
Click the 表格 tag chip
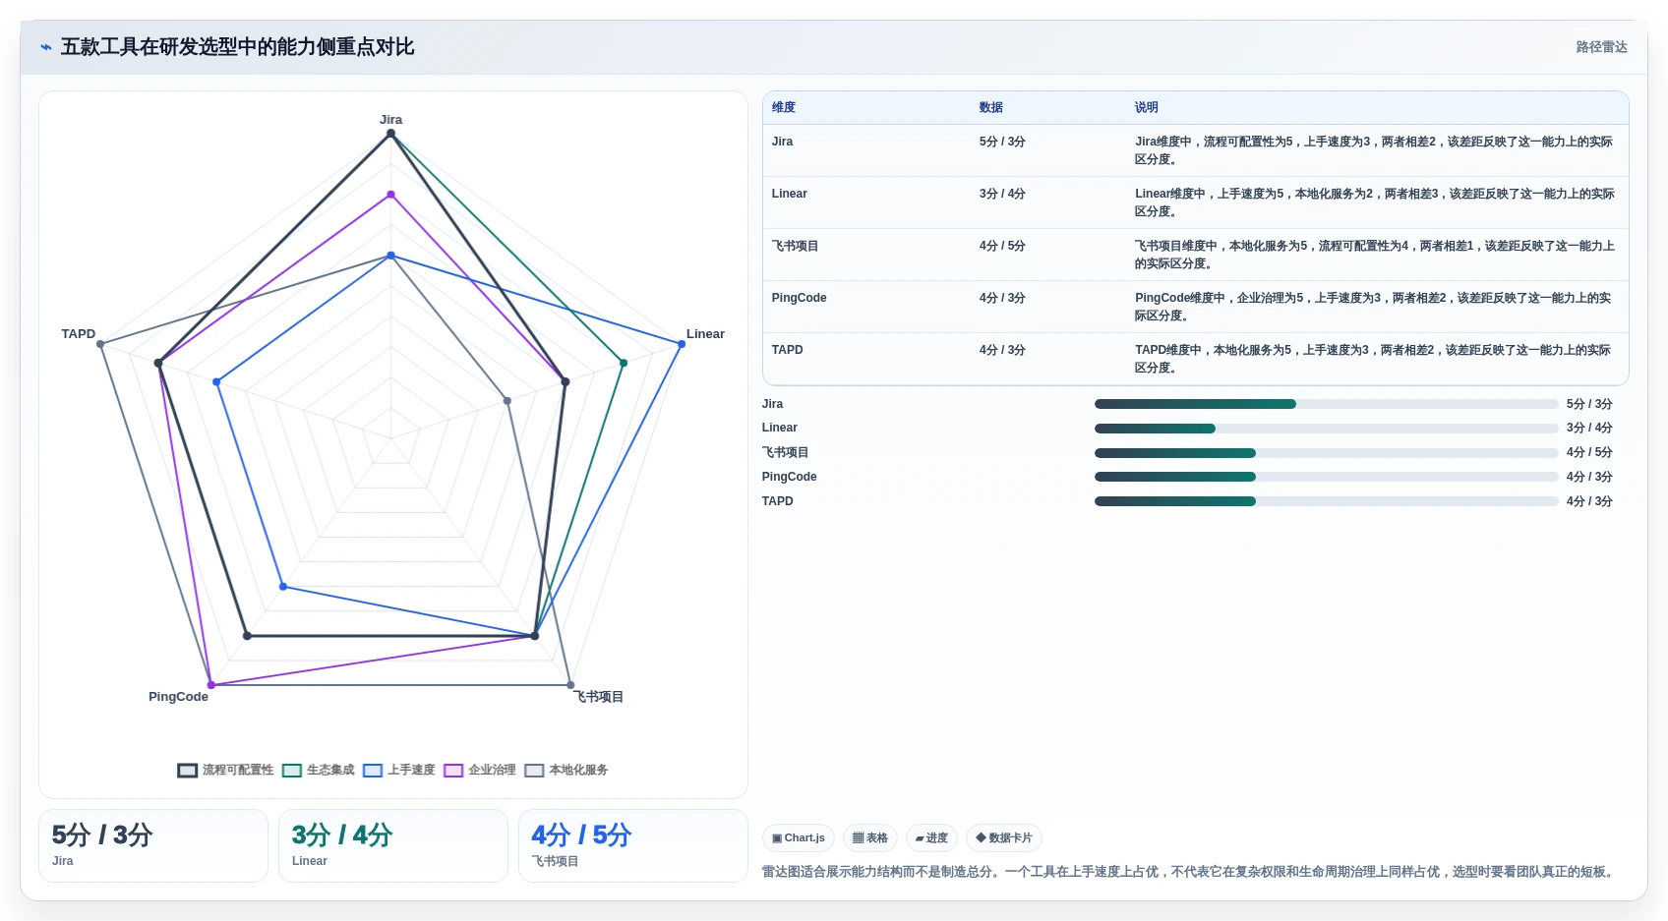(870, 838)
